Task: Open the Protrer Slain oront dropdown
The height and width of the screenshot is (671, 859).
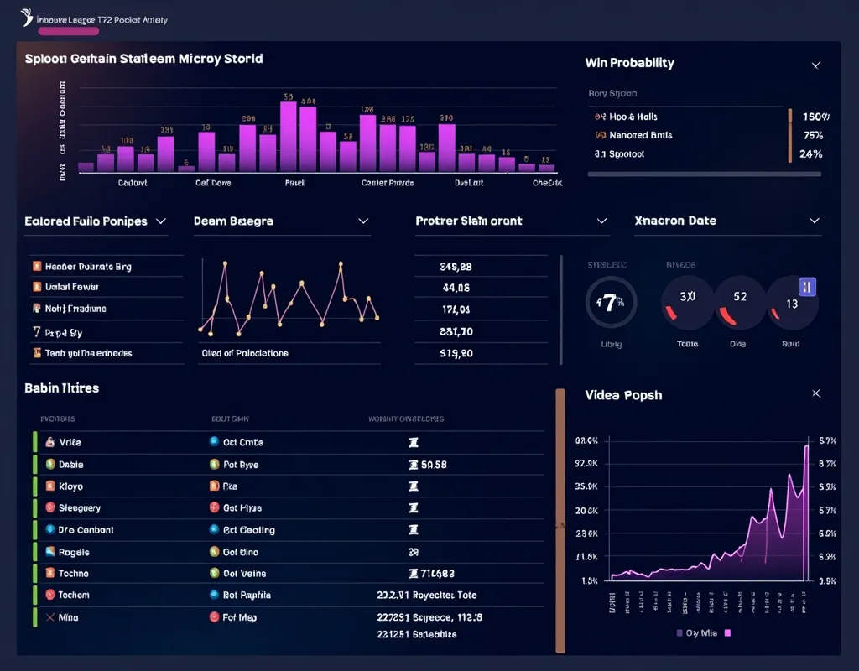Action: (x=601, y=221)
